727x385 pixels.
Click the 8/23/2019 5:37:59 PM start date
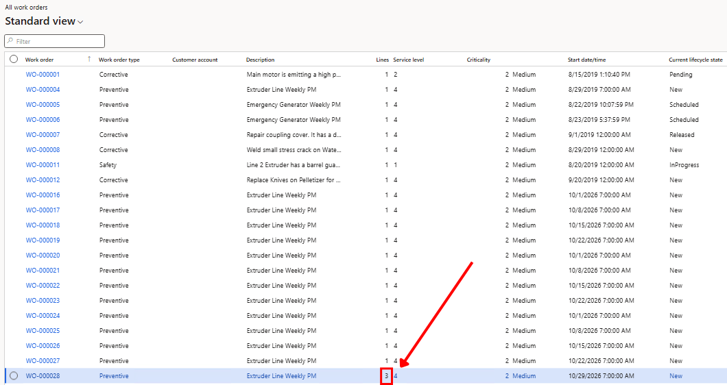(599, 119)
